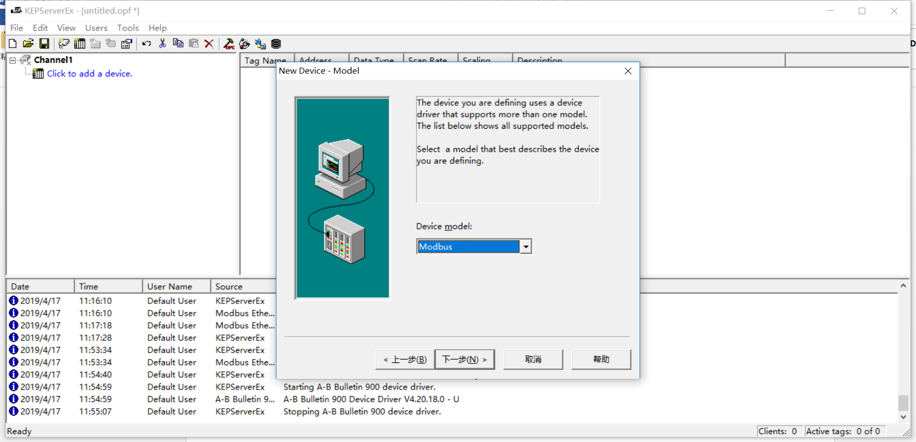Delete the selected item with the red X icon
This screenshot has width=916, height=442.
pyautogui.click(x=209, y=44)
